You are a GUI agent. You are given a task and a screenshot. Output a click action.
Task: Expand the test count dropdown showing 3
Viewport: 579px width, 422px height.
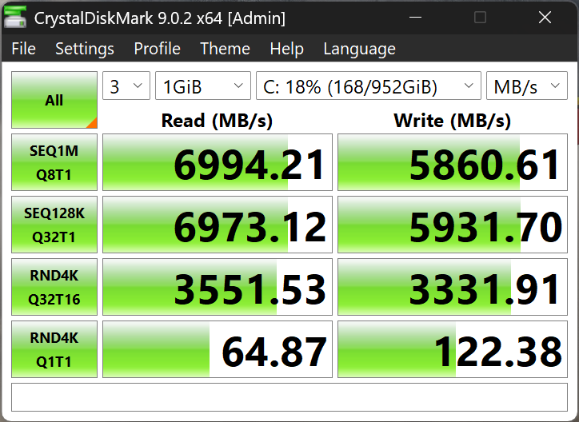point(126,86)
